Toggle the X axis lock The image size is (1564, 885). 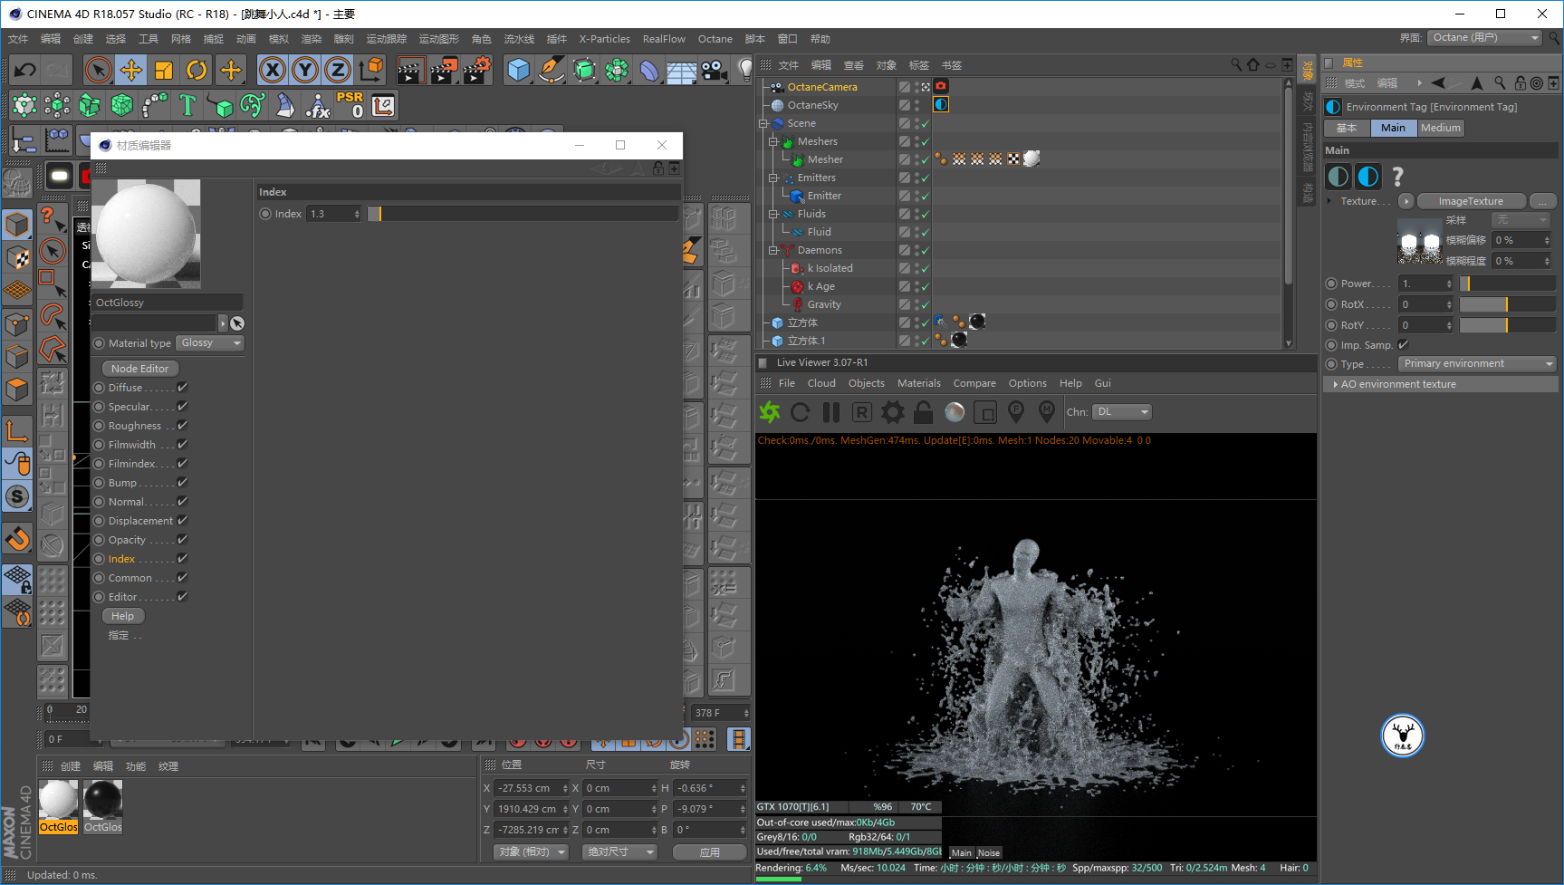pos(273,70)
